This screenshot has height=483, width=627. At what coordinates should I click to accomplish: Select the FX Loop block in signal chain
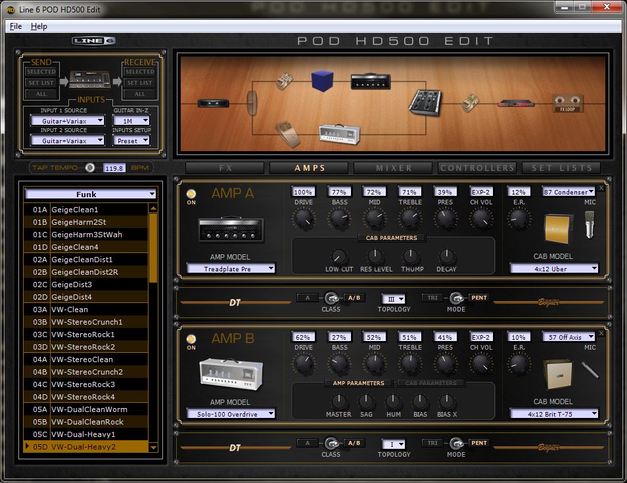tap(567, 103)
